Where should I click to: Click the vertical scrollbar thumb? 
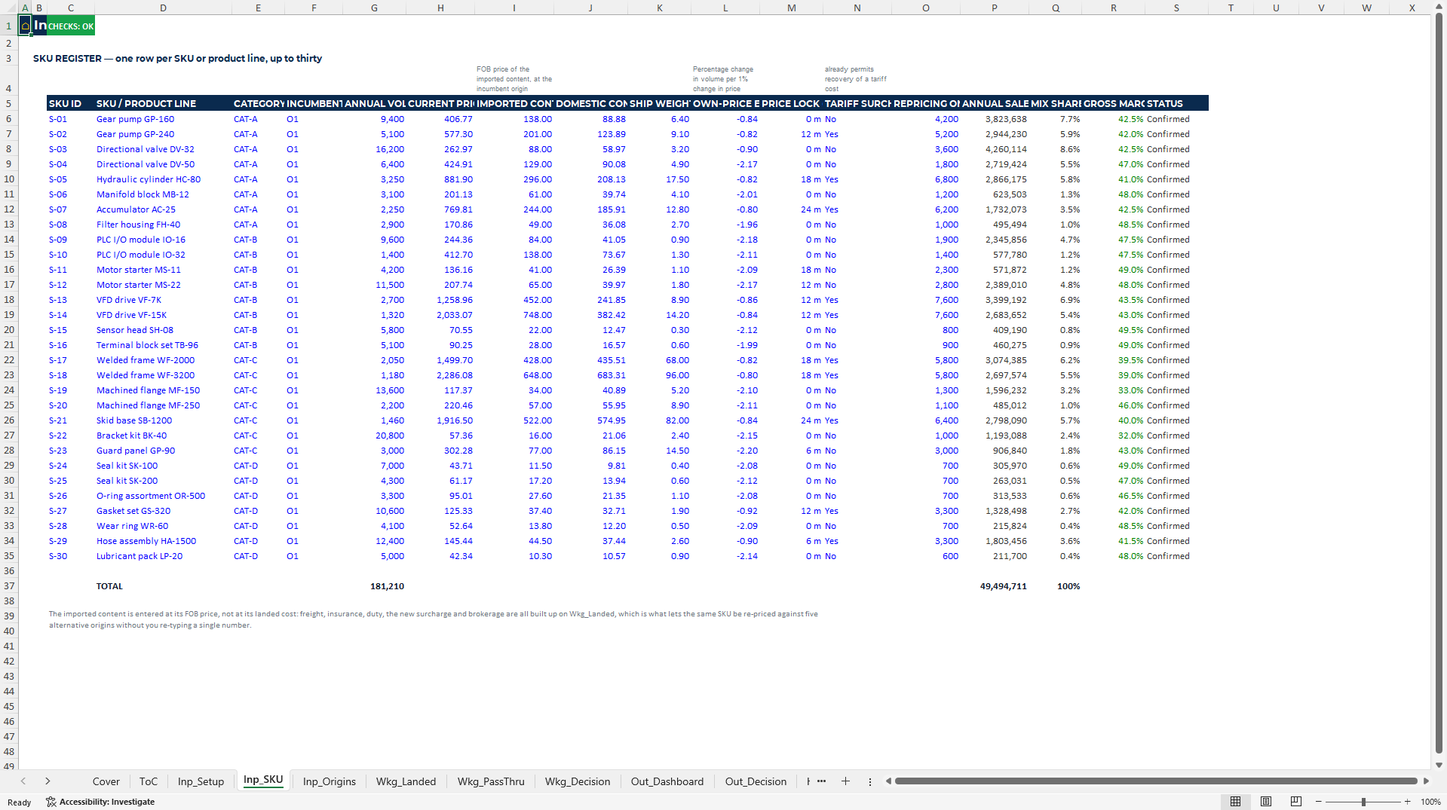click(1439, 384)
